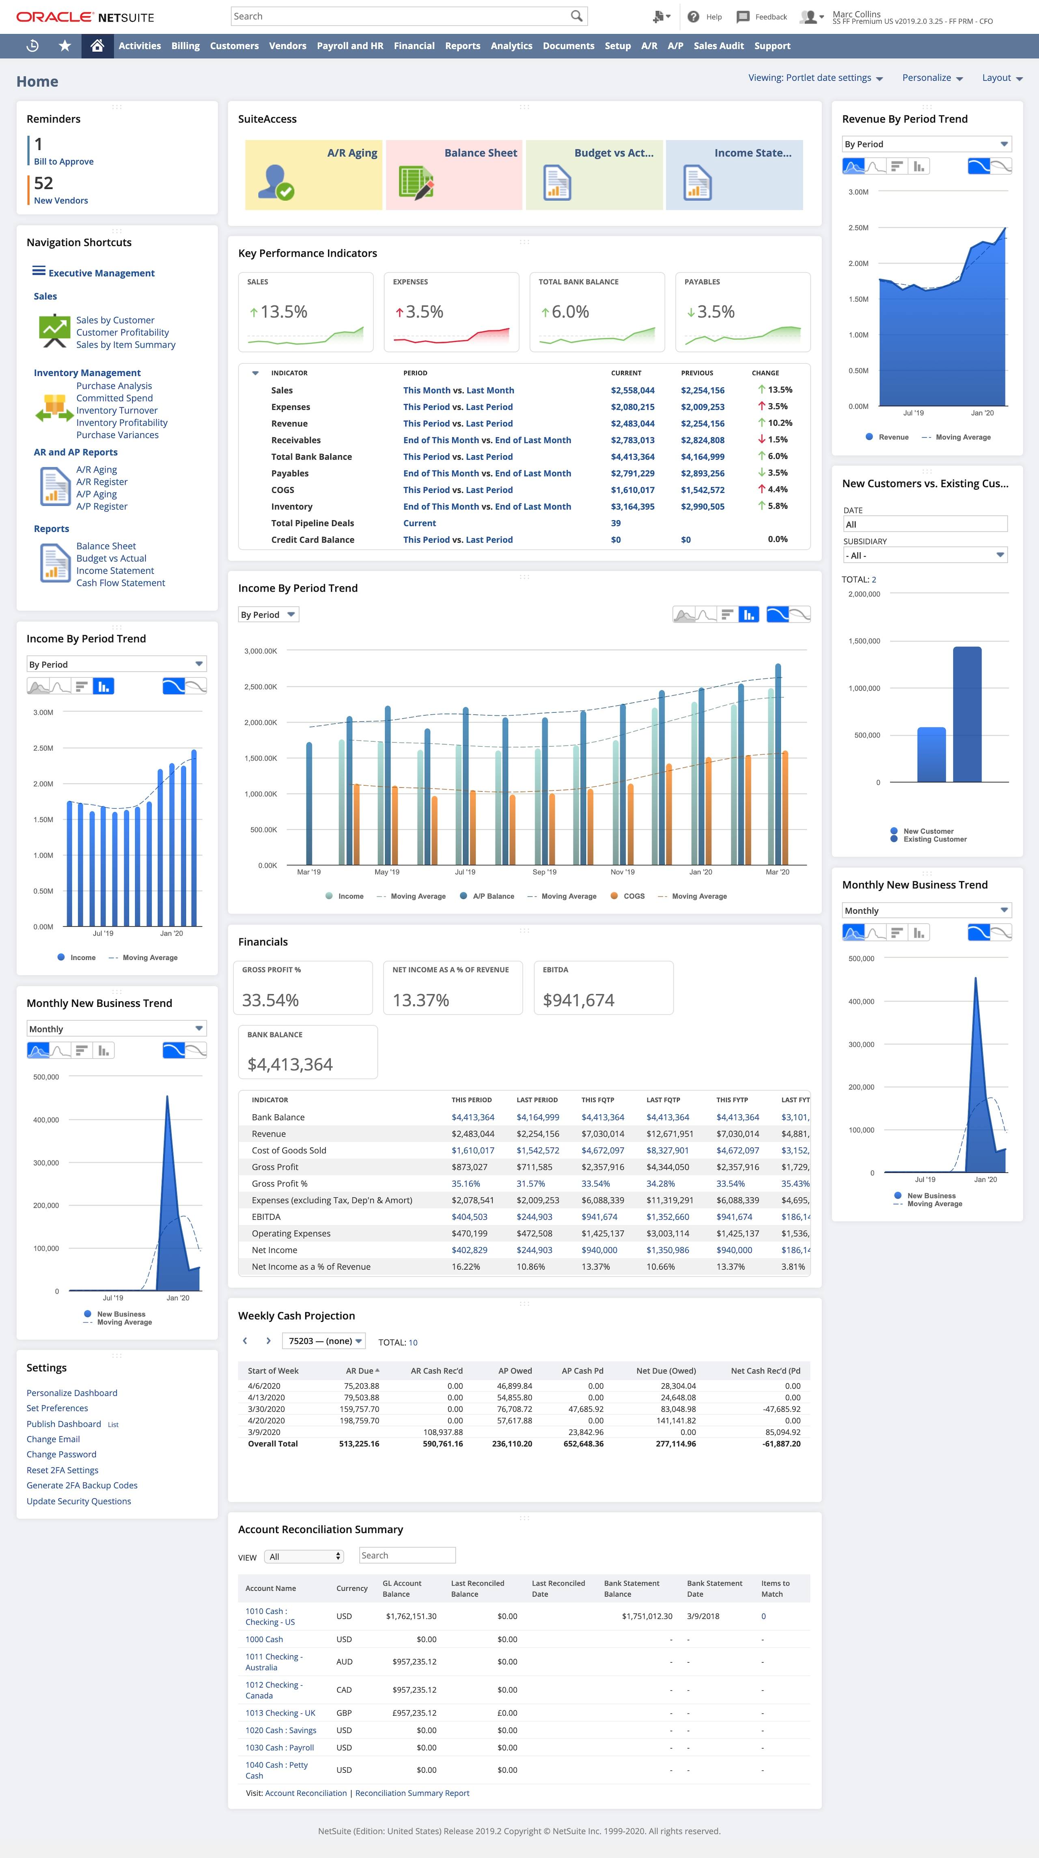Open the Recent Records clock icon
1039x1858 pixels.
click(x=32, y=46)
